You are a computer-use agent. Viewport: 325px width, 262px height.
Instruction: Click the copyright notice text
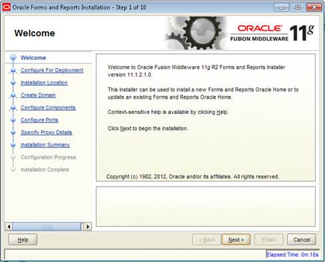[192, 177]
